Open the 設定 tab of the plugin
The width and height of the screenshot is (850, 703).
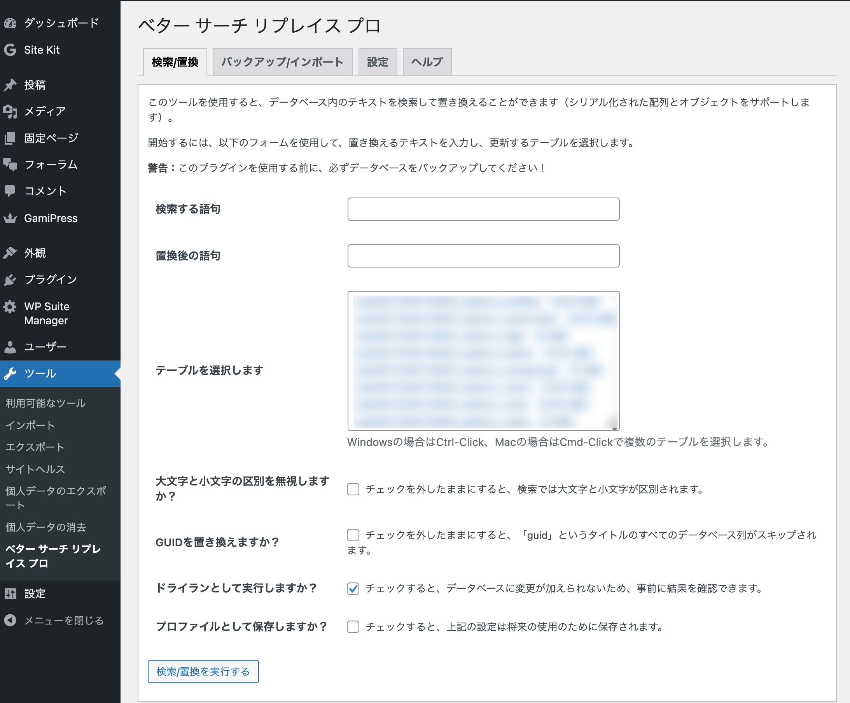coord(377,62)
